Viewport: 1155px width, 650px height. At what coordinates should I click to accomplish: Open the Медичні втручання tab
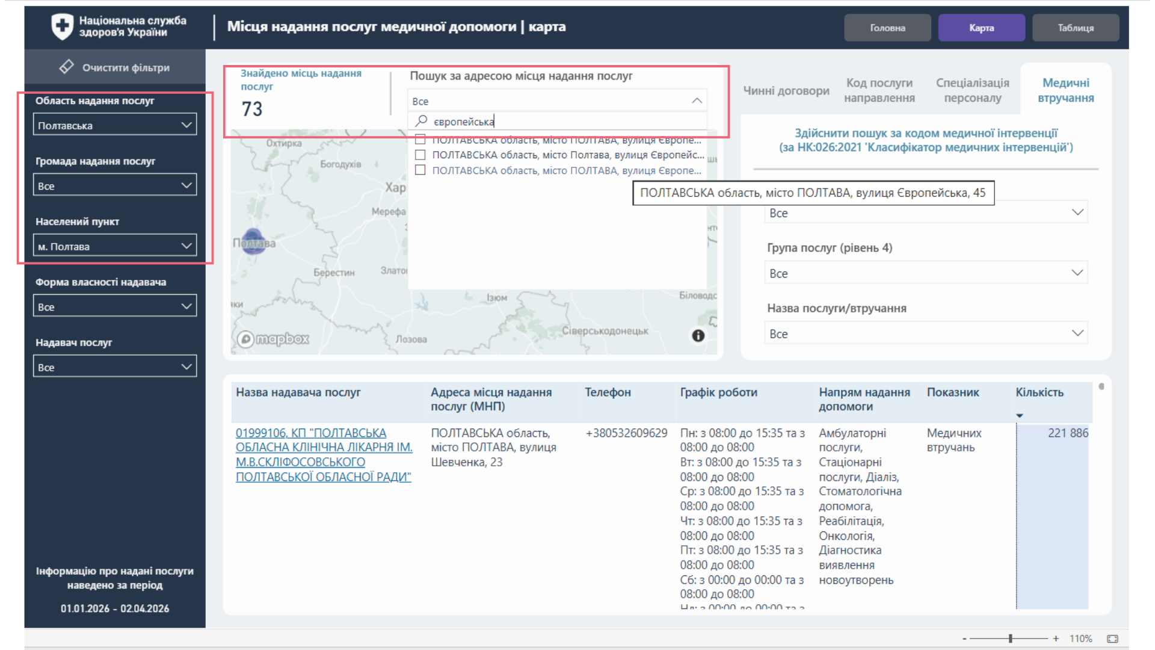pyautogui.click(x=1065, y=90)
